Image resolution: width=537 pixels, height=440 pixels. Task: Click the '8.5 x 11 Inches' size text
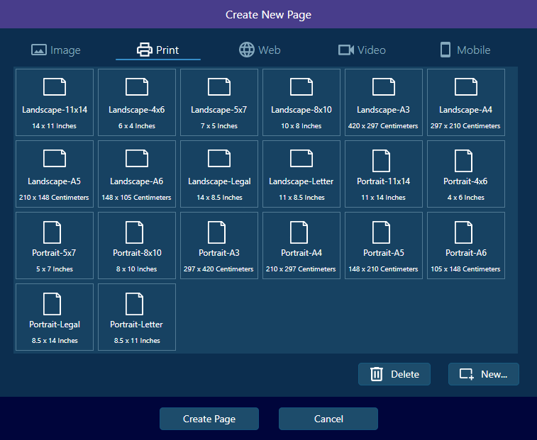(137, 340)
